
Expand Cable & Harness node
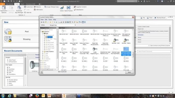[41, 30]
